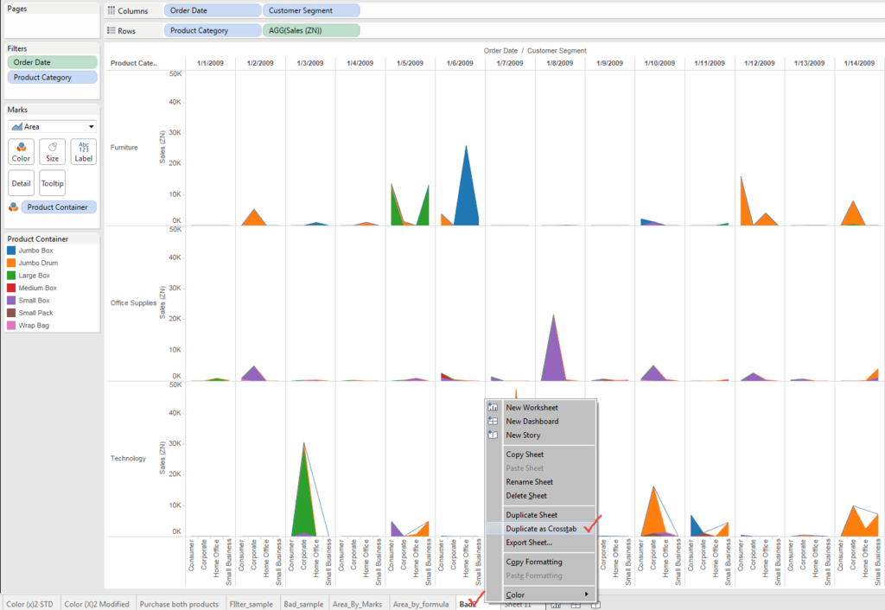Click the 1/10/2009 column header

(659, 63)
